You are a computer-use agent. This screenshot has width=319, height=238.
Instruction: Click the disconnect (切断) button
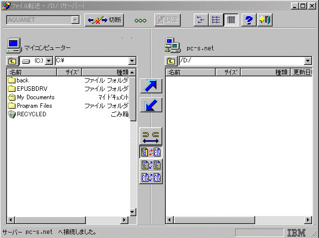click(x=104, y=20)
